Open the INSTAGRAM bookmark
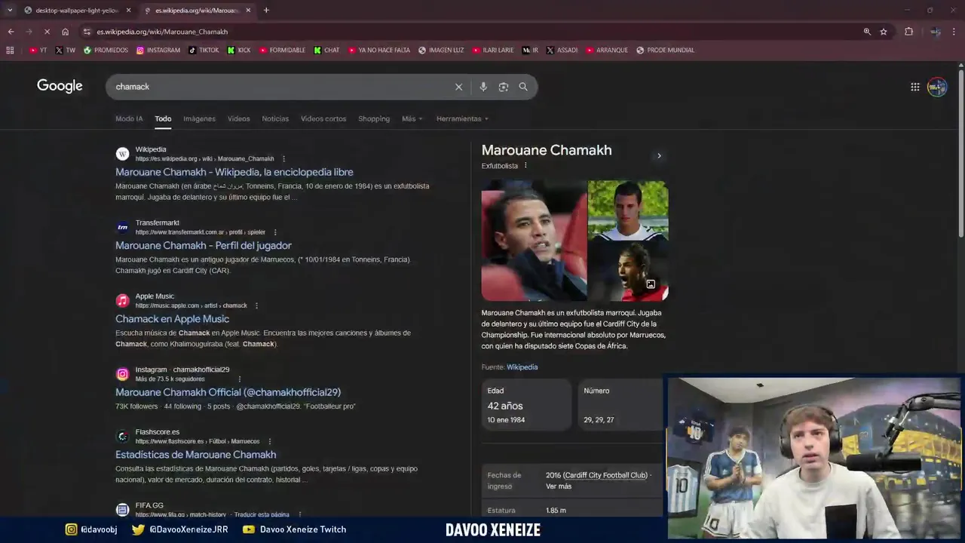Image resolution: width=965 pixels, height=543 pixels. coord(158,51)
